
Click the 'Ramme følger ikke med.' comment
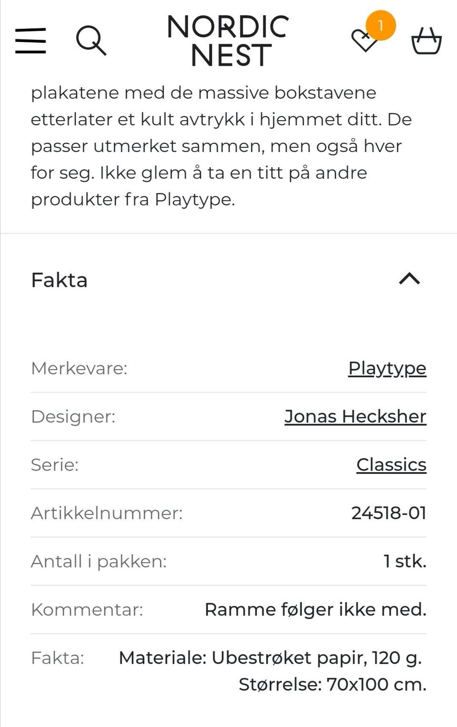(x=315, y=609)
